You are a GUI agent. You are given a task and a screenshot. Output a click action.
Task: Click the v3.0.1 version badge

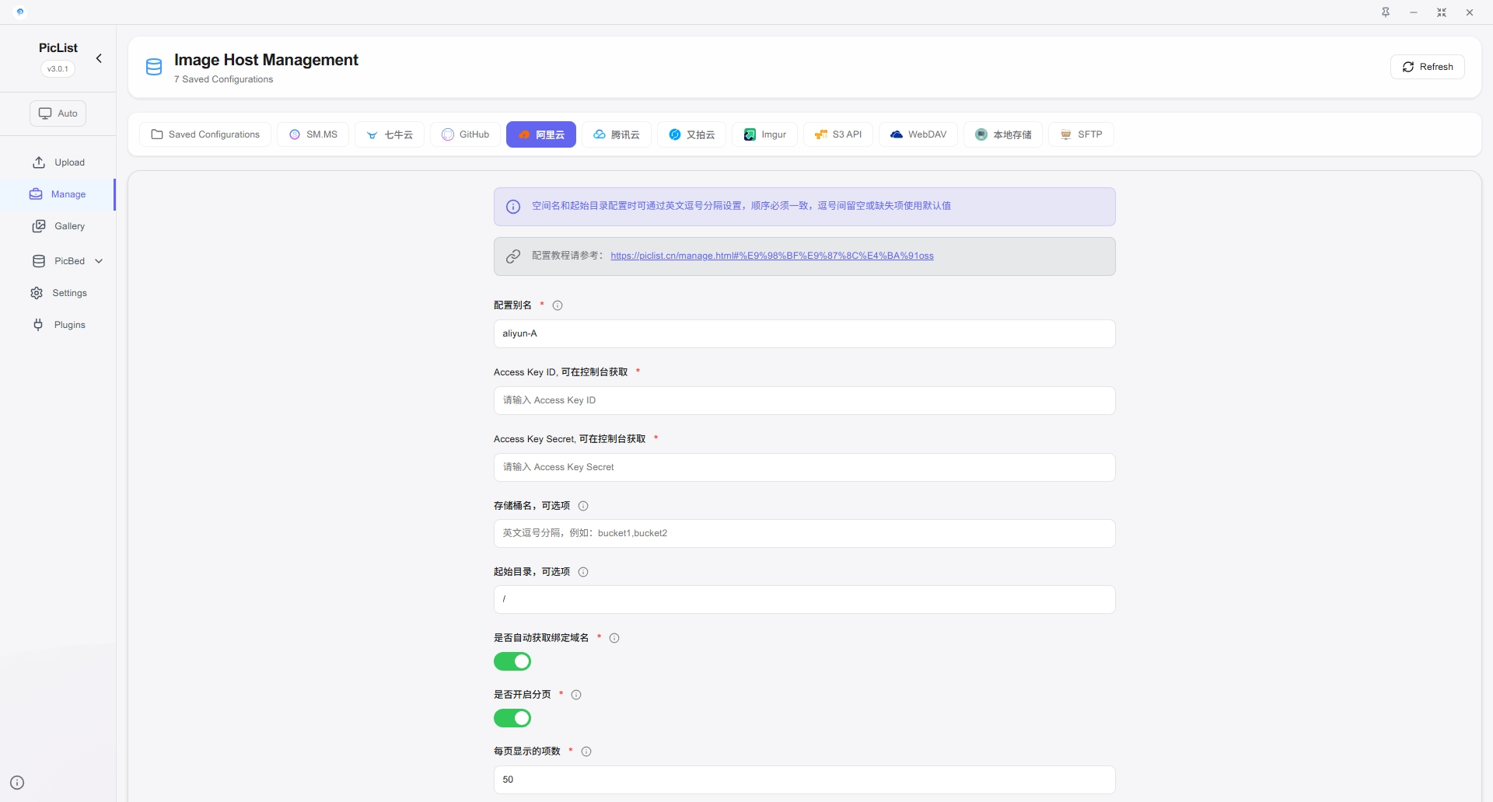58,68
